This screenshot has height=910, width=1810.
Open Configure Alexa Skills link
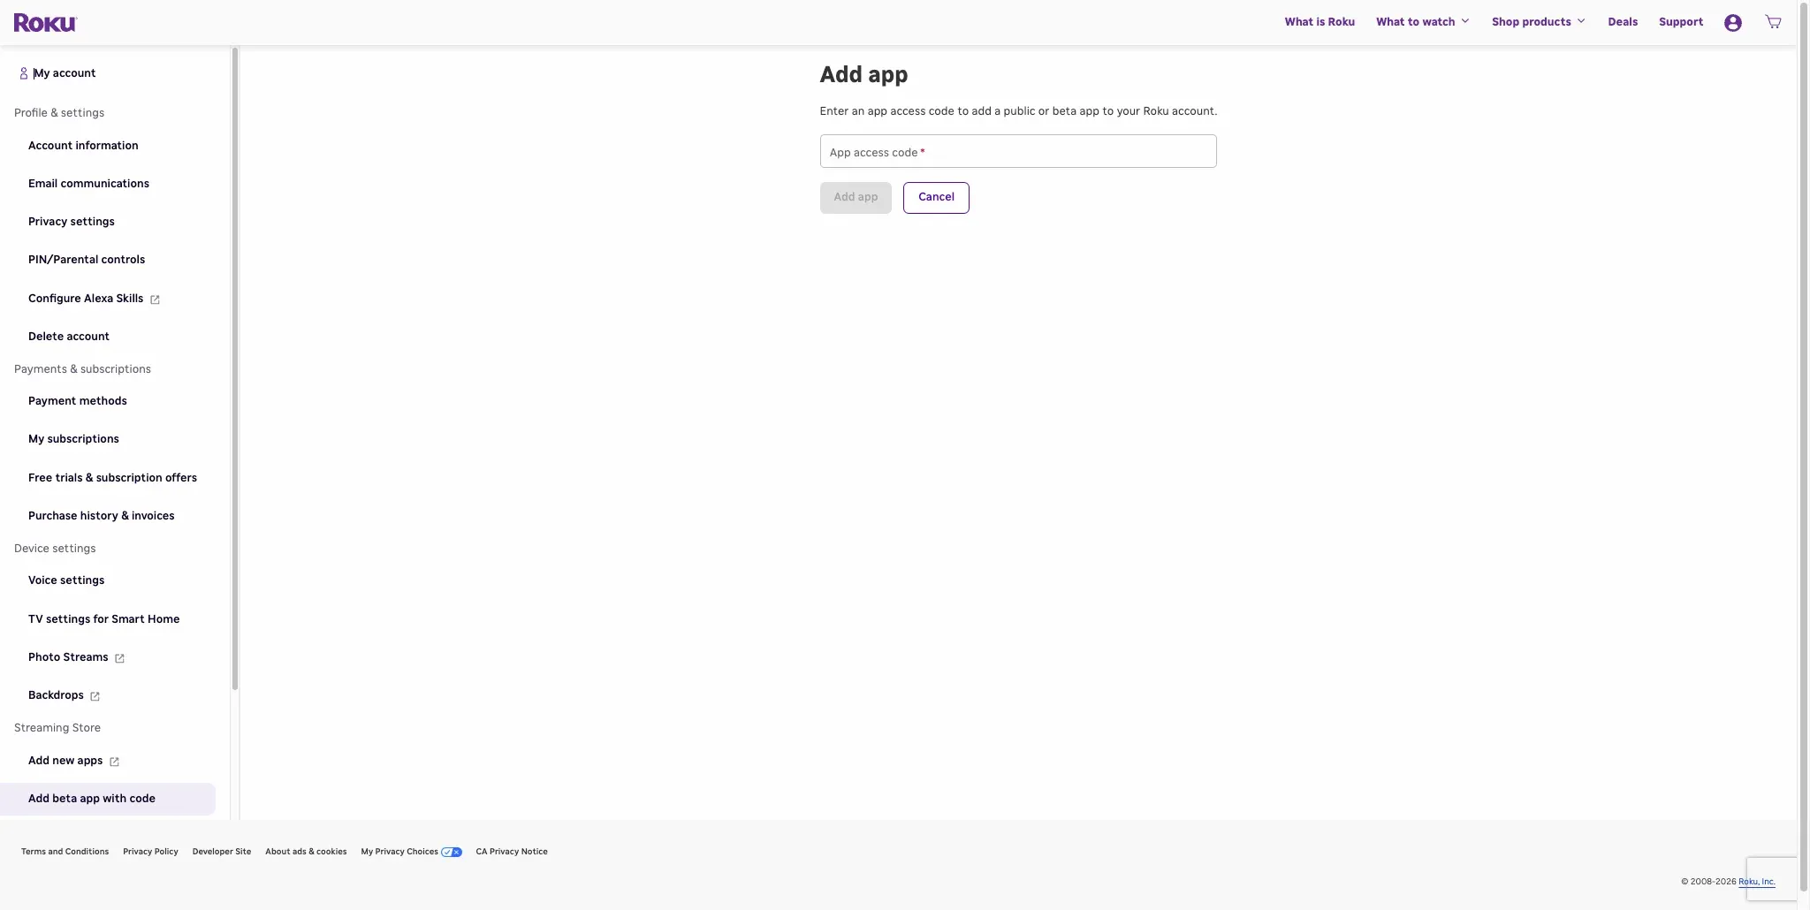[86, 299]
